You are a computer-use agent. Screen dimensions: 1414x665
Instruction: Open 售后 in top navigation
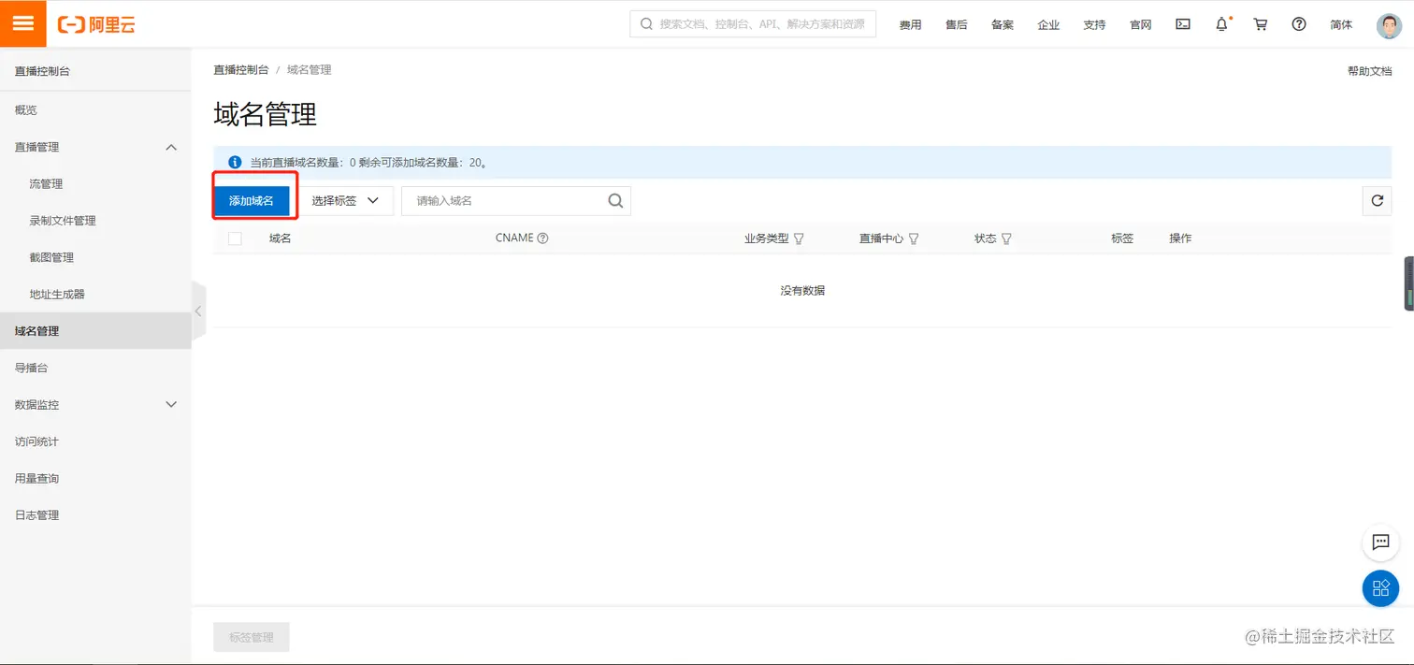(x=956, y=25)
